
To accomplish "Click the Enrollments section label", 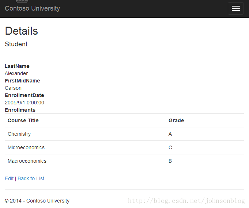I will point(20,110).
